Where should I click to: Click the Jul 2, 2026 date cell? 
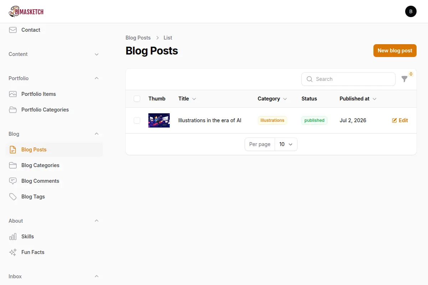tap(353, 120)
